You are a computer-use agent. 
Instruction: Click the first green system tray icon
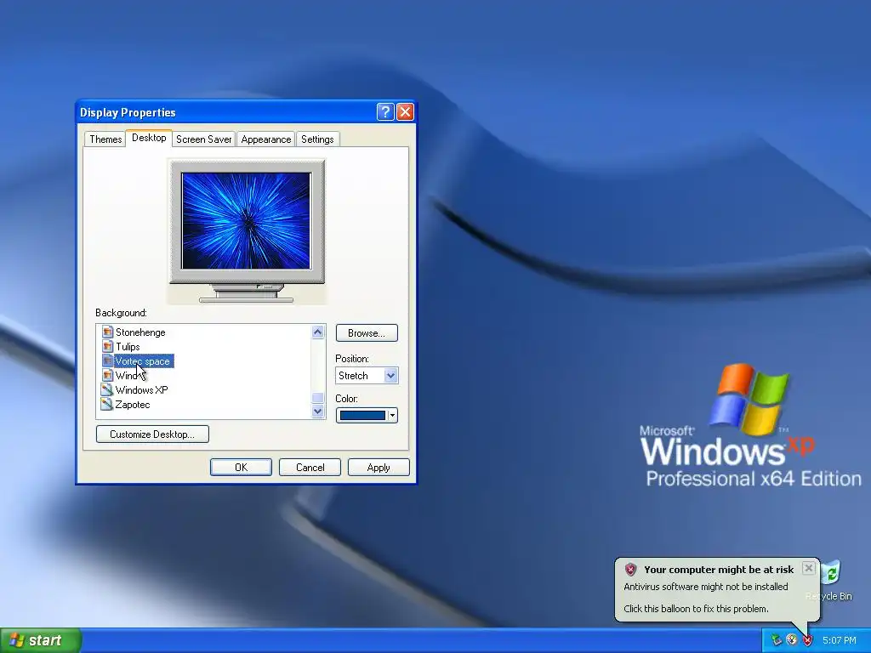click(x=776, y=640)
